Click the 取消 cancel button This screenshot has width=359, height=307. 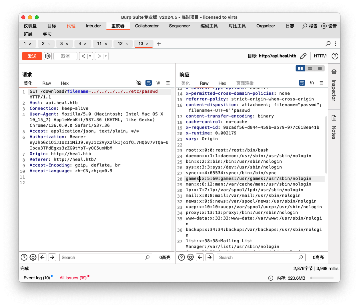point(65,56)
